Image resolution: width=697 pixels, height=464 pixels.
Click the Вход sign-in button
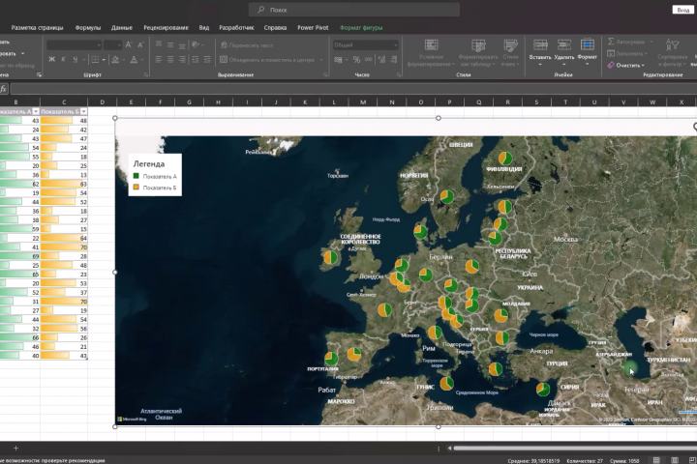682,9
